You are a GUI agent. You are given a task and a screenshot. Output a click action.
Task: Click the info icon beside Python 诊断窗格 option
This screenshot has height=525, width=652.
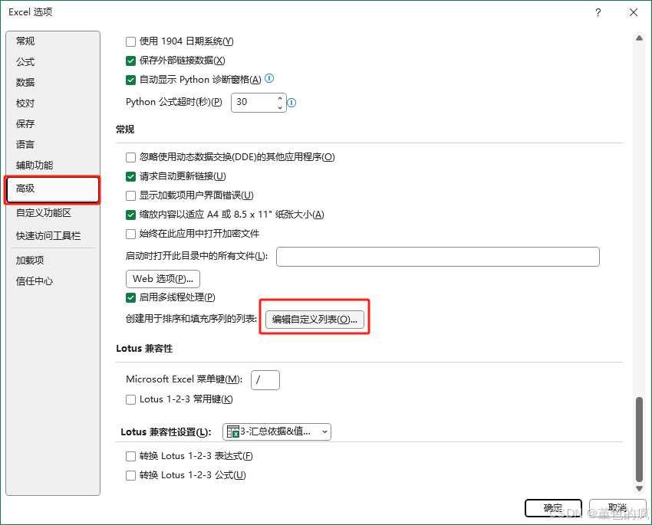[269, 79]
